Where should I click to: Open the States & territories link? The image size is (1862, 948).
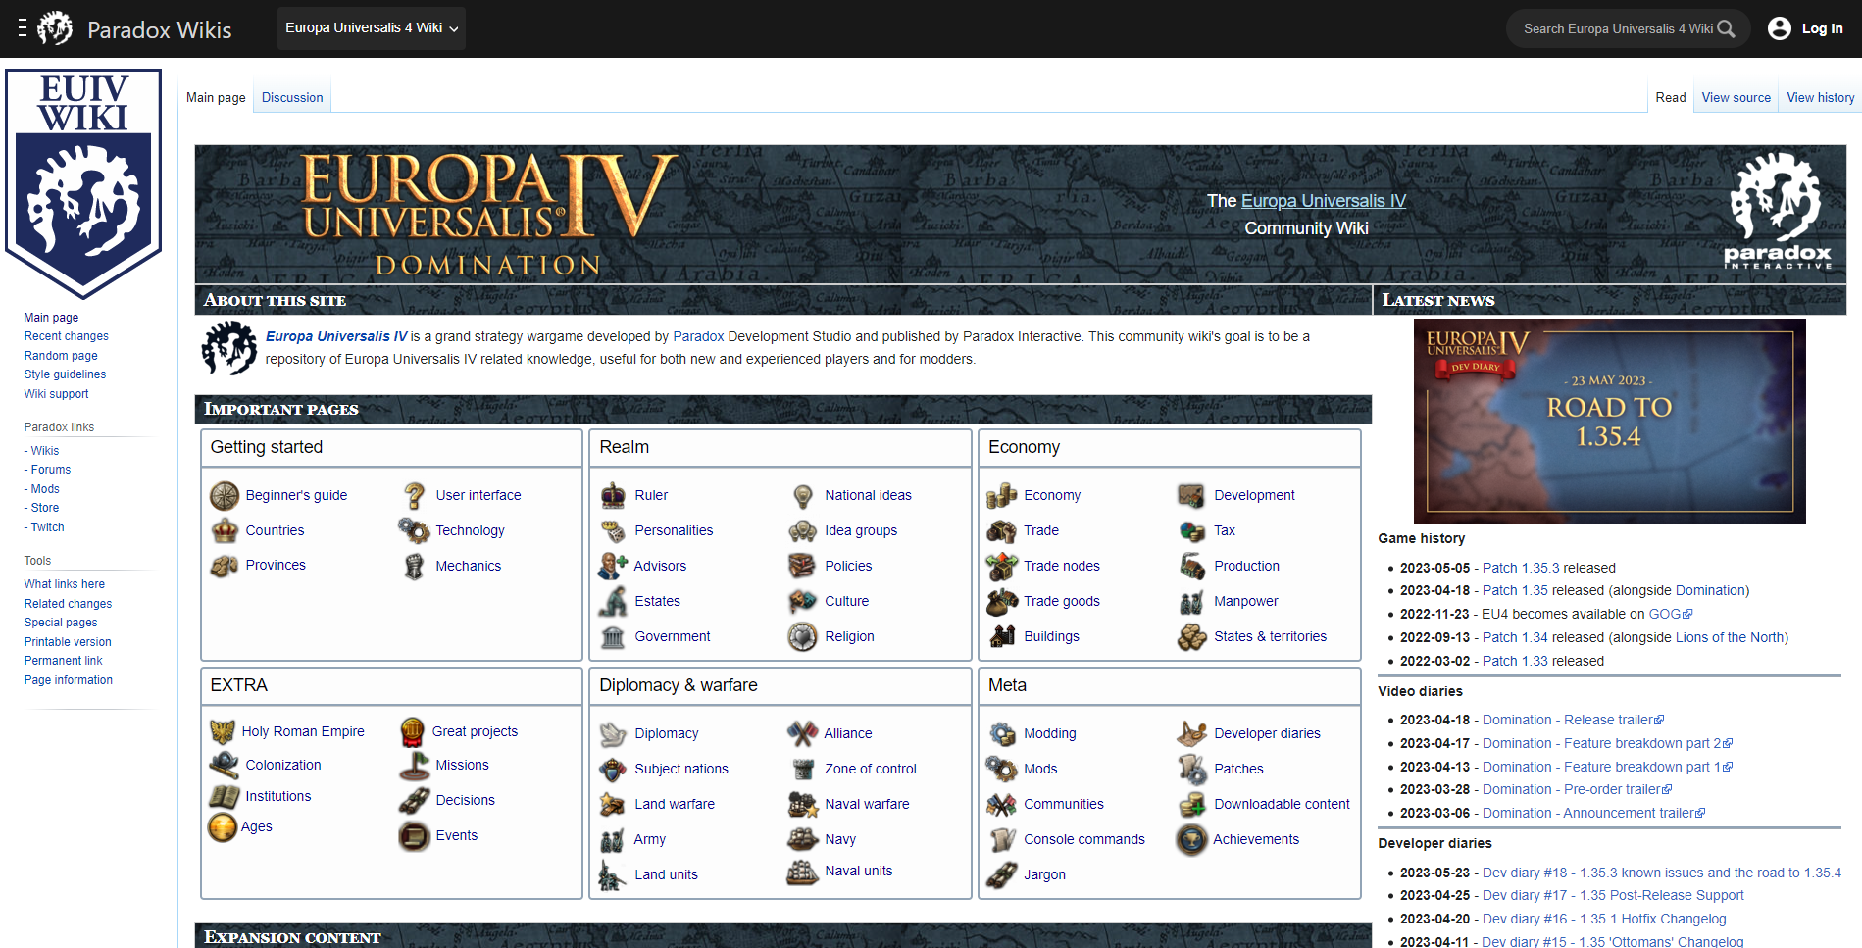pos(1270,636)
